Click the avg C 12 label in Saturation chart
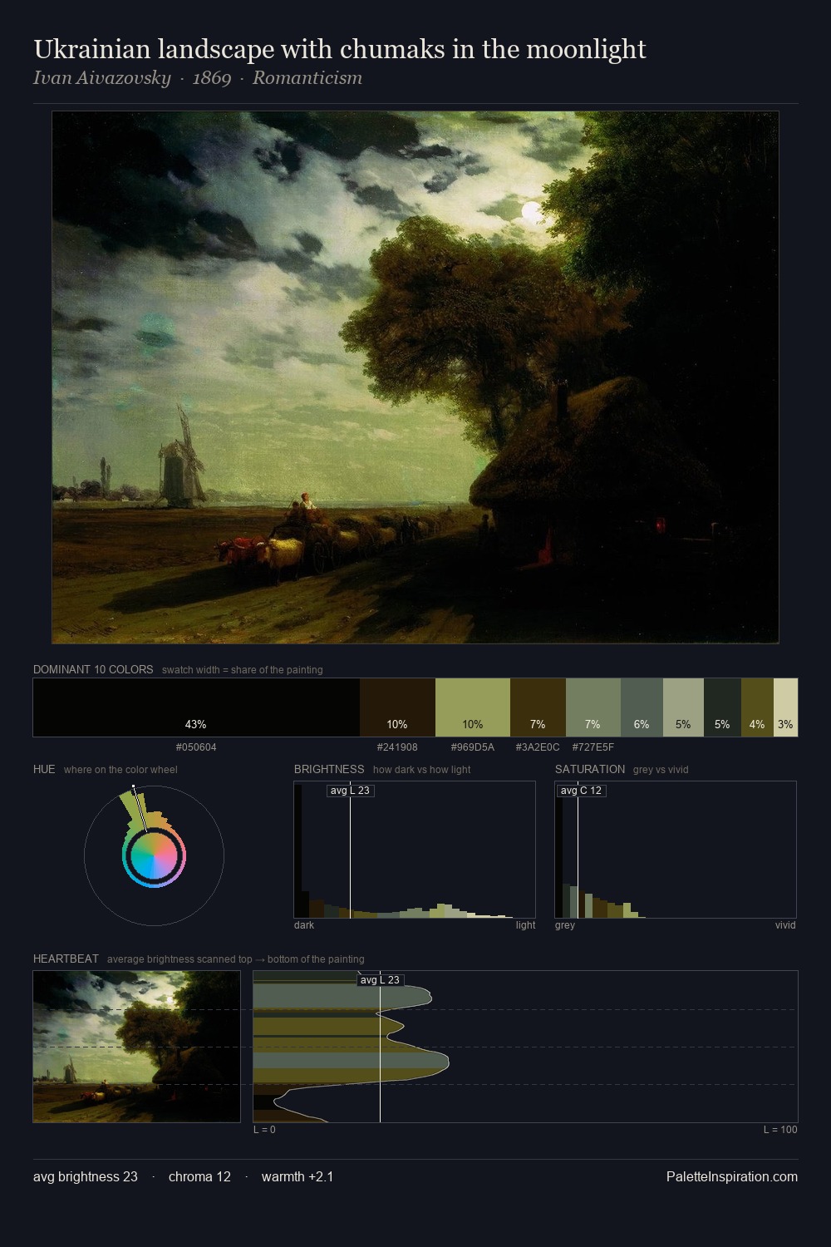The height and width of the screenshot is (1247, 831). click(580, 791)
